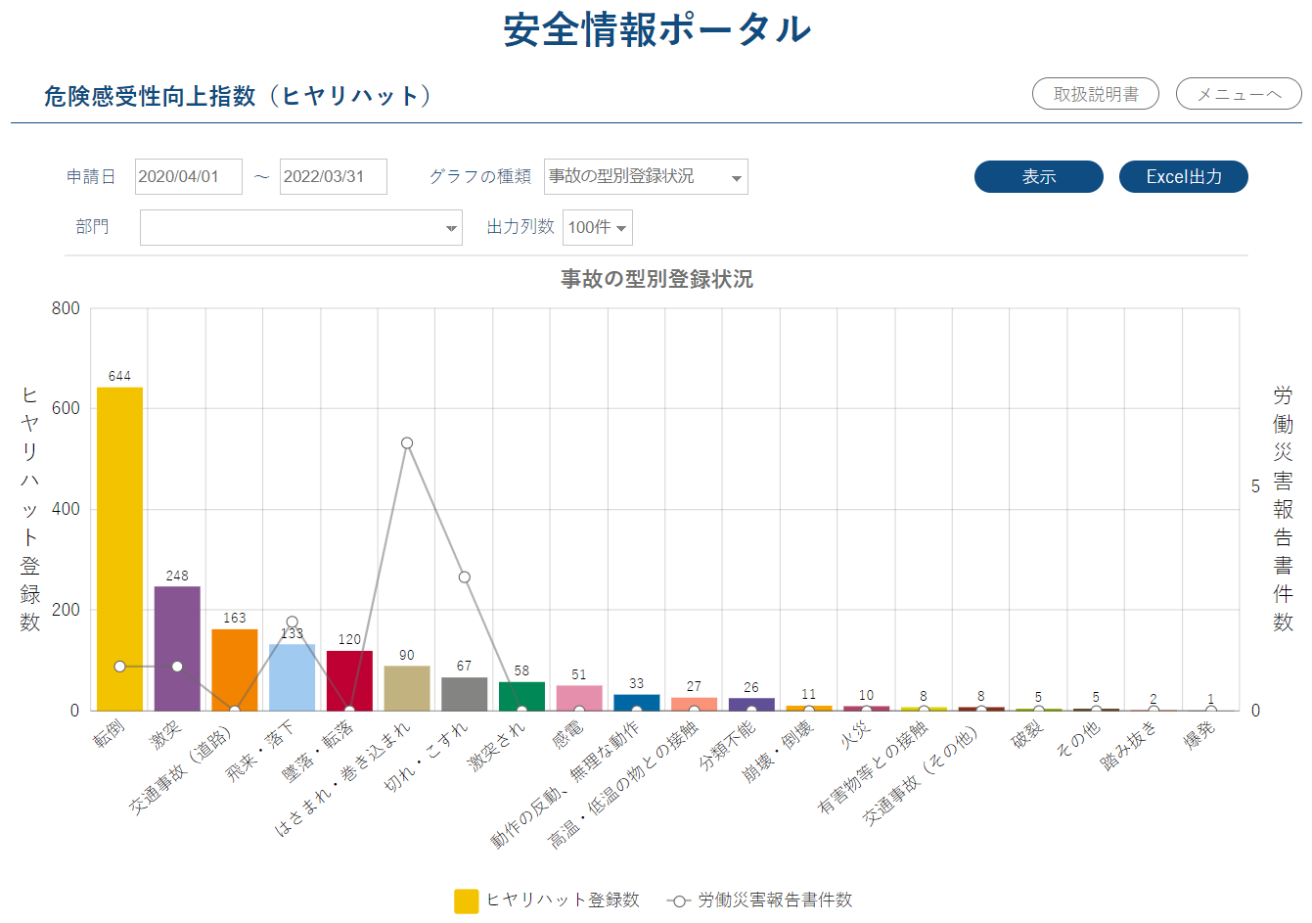Click the 破裂 axis label
This screenshot has height=923, width=1312.
pyautogui.click(x=1027, y=734)
